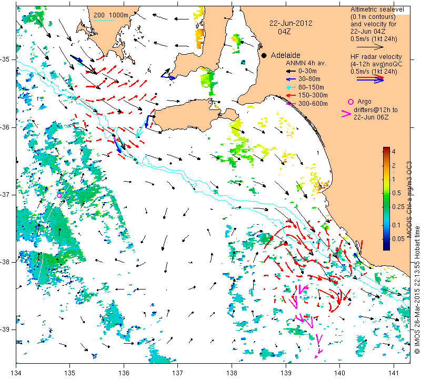Click the black 0-30m arrow legend symbol
Screen dimensions: 421x379
tap(290, 72)
